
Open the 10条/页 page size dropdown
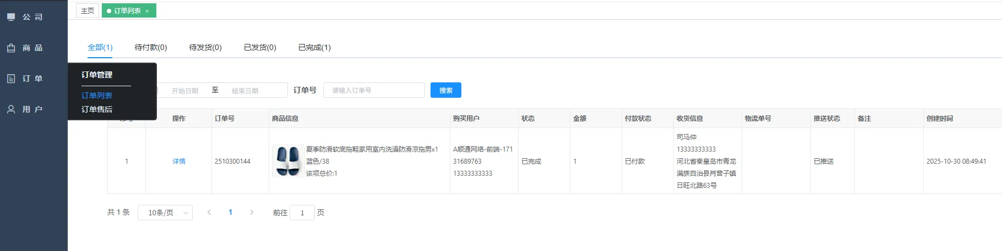(x=165, y=213)
